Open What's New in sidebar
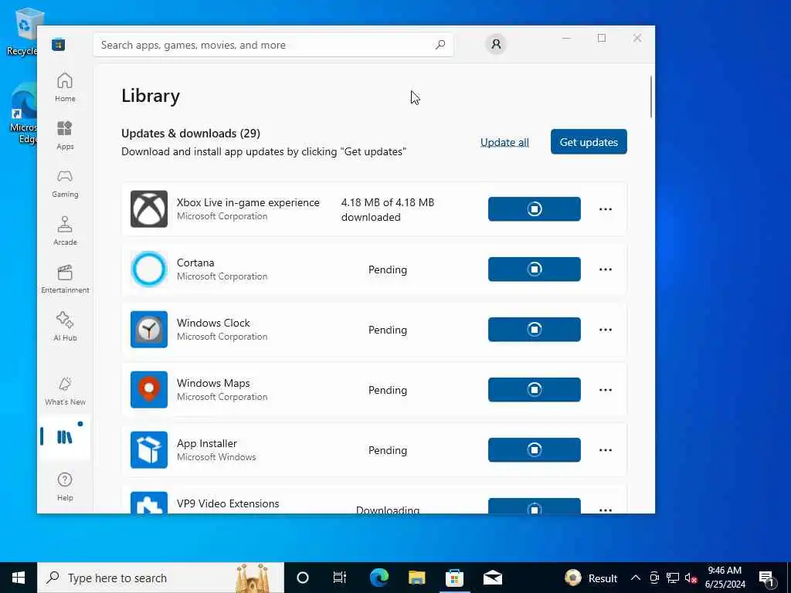The image size is (791, 593). 65,391
